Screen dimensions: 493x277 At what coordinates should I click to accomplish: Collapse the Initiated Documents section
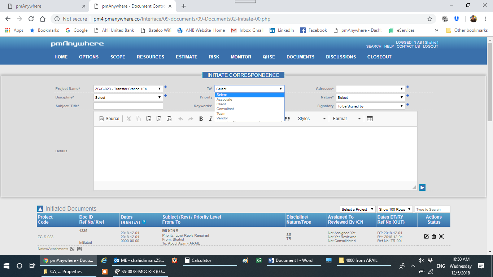(x=40, y=209)
